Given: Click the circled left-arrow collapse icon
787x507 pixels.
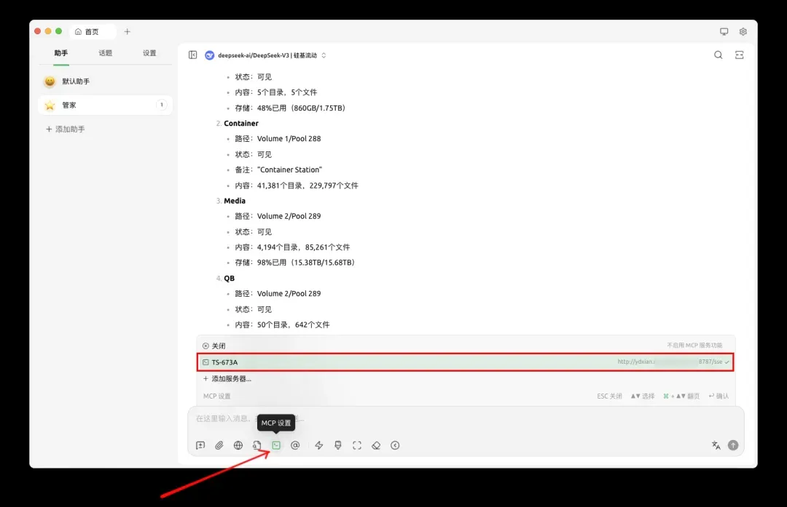Looking at the screenshot, I should coord(395,445).
